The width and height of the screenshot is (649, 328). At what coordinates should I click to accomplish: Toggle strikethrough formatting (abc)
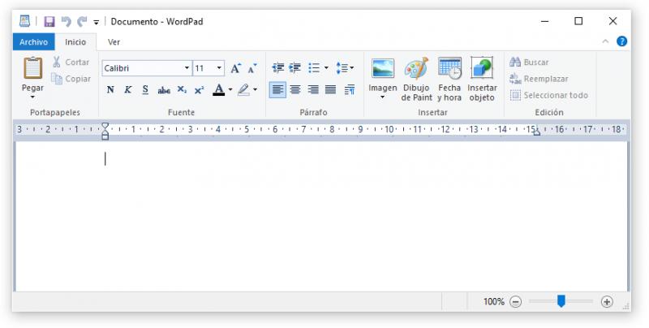(164, 90)
